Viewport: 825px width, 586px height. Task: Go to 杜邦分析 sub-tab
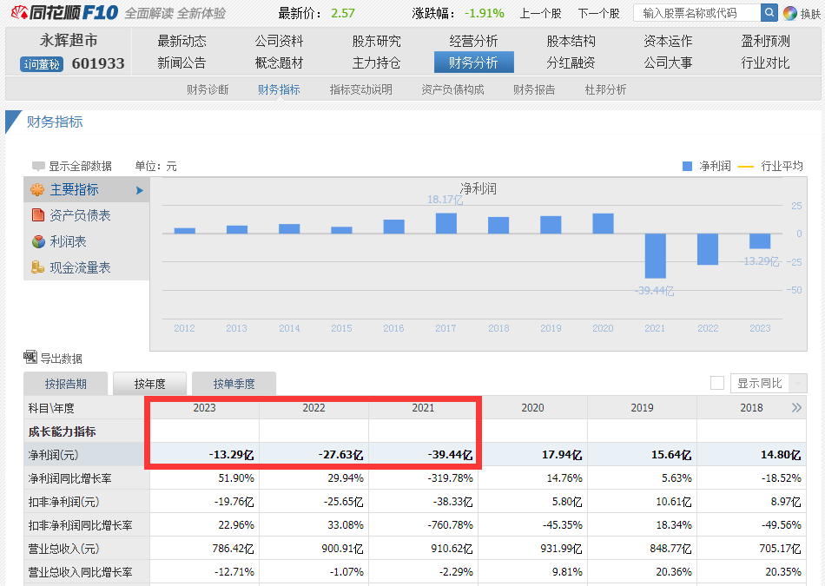pos(605,89)
